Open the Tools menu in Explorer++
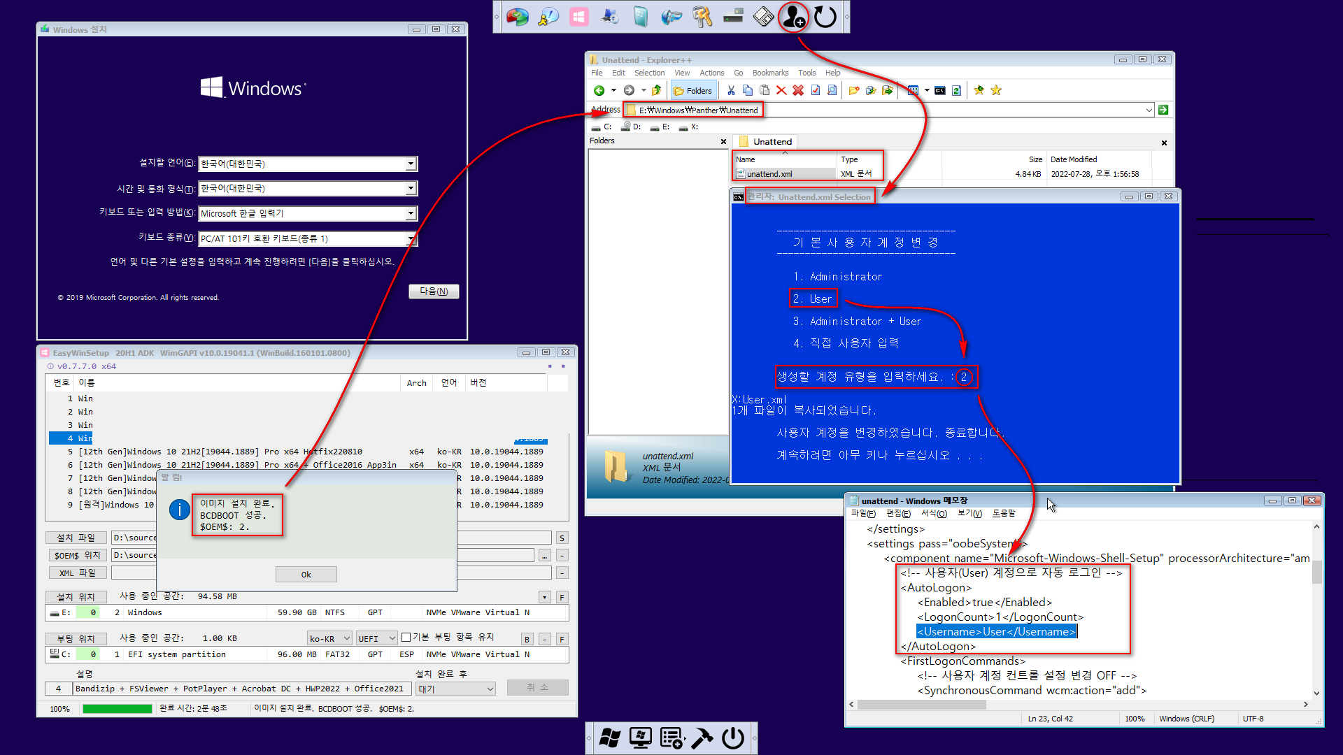 [x=807, y=73]
